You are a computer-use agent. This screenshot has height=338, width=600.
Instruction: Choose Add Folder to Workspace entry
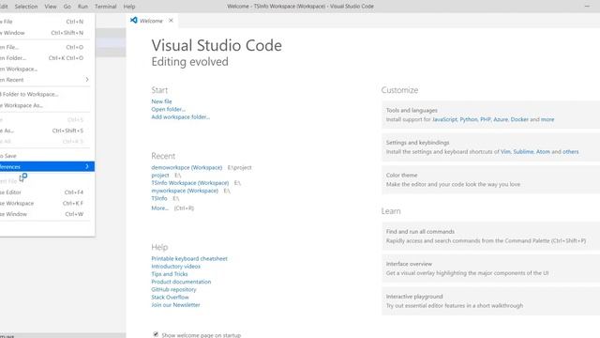click(x=46, y=94)
